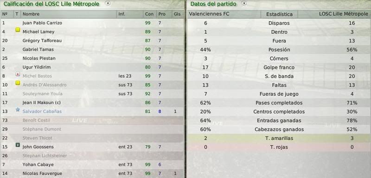This screenshot has height=178, width=371.
Task: Click John Goossens's green substitution icon
Action: [x=18, y=145]
